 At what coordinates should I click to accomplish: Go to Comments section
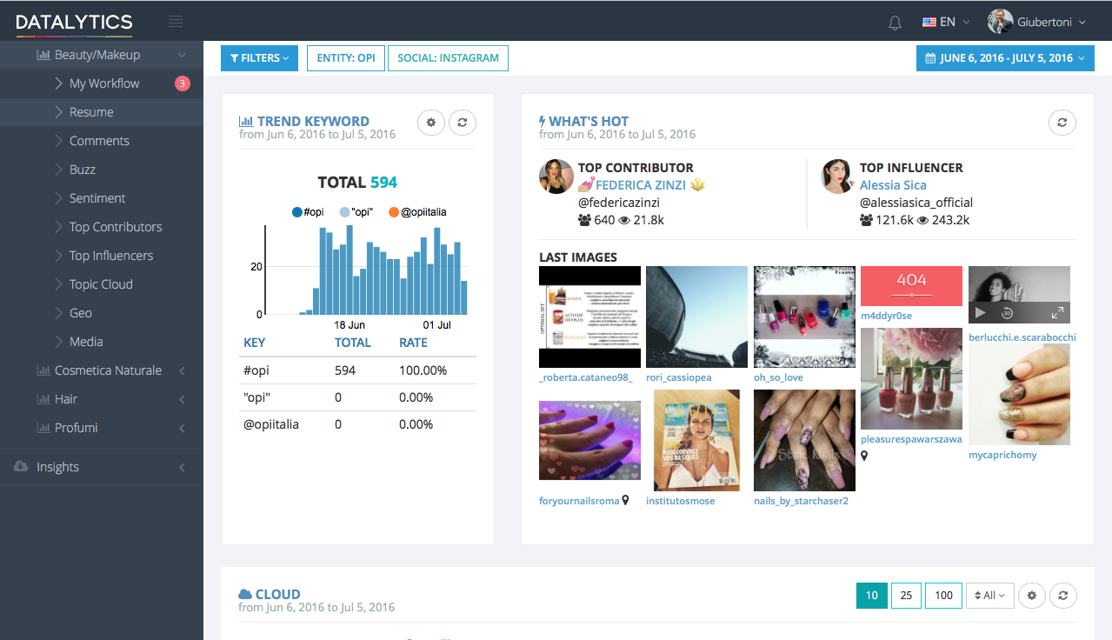[x=101, y=141]
